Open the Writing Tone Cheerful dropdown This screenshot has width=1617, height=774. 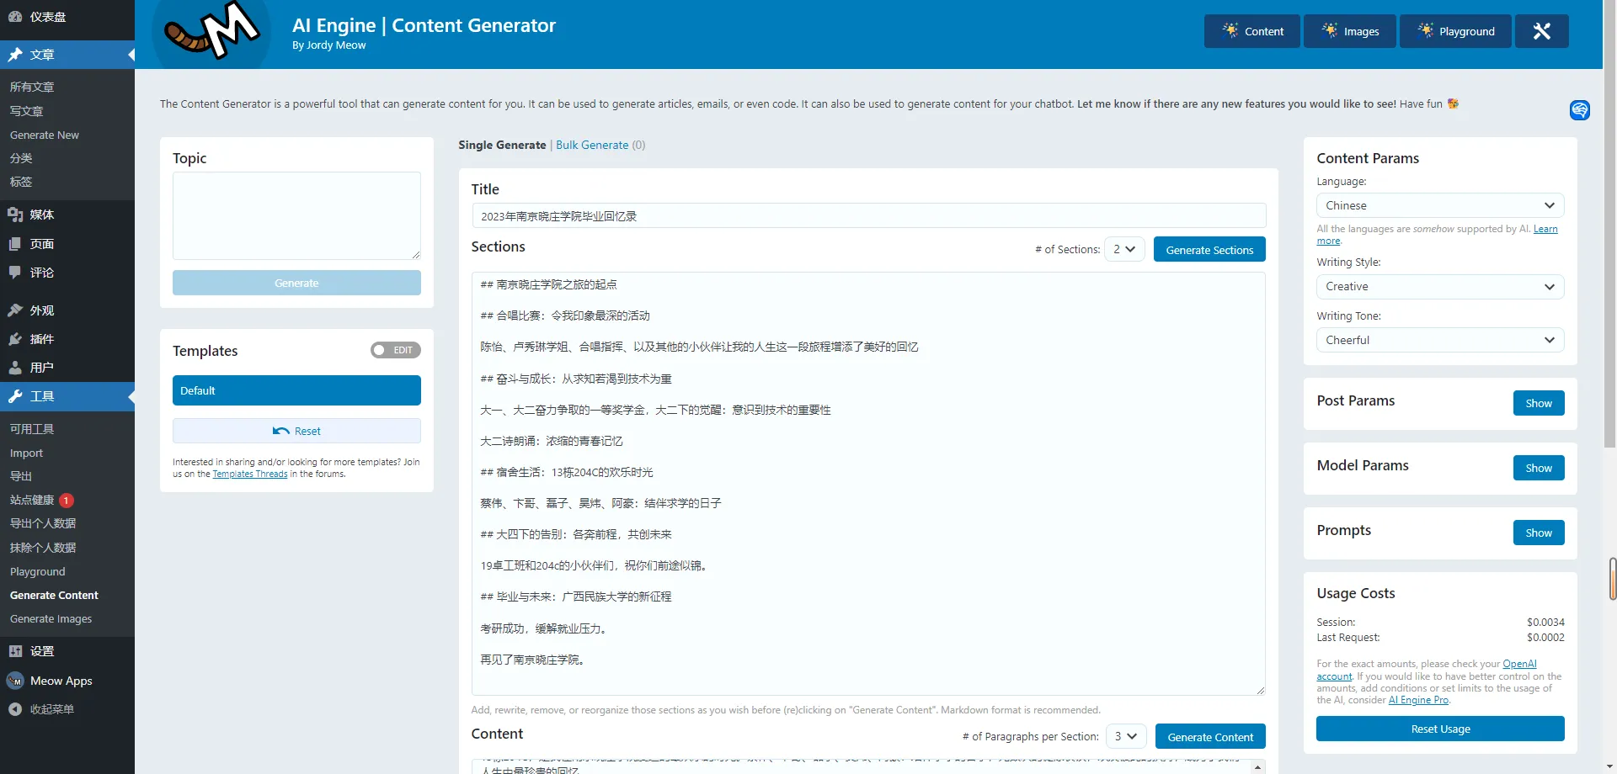1440,340
